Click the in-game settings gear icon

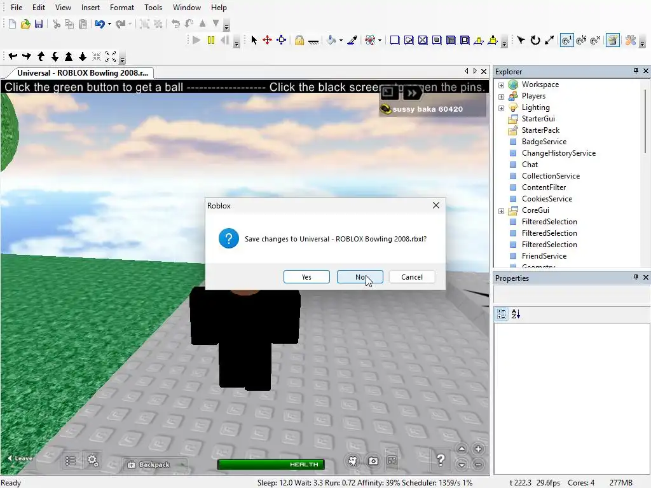coord(92,460)
